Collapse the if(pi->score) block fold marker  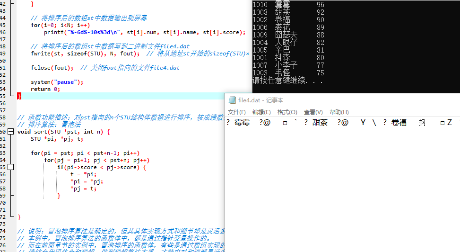[x=10, y=167]
